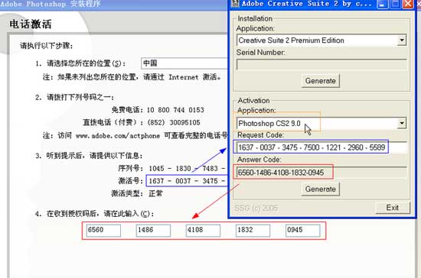Close the Adobe Creative Suite 2 keygen window
The image size is (421, 278).
click(408, 4)
